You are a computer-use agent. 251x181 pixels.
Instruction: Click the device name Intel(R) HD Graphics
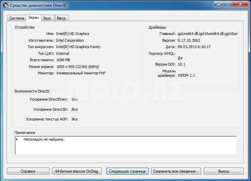[73, 34]
